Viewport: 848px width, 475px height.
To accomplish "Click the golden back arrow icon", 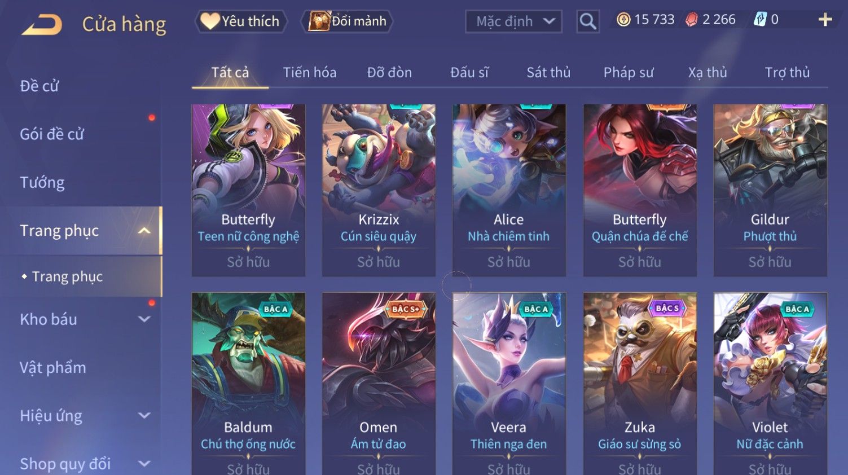I will [x=42, y=24].
